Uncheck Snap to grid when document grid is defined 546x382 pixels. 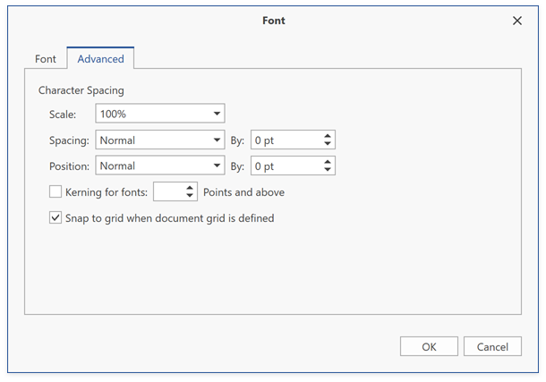coord(55,217)
